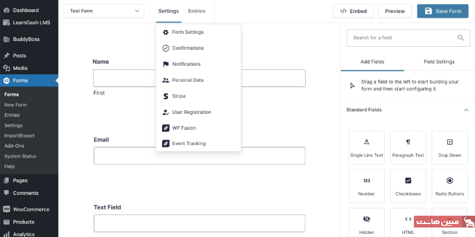Viewport: 475px width, 237px height.
Task: Add a Number field to form
Action: 366,186
